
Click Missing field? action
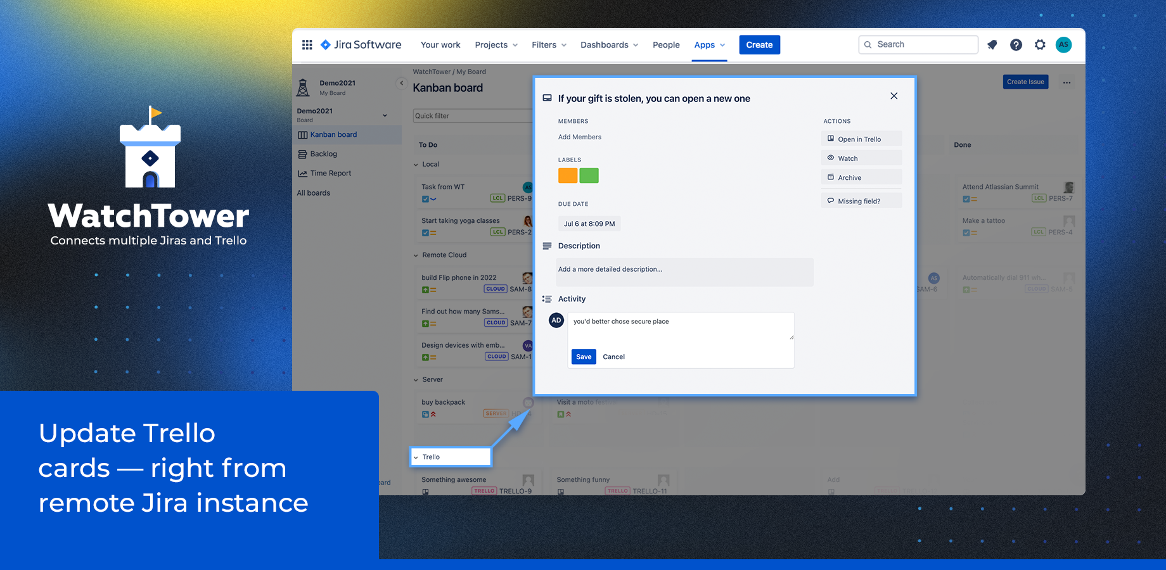(861, 201)
